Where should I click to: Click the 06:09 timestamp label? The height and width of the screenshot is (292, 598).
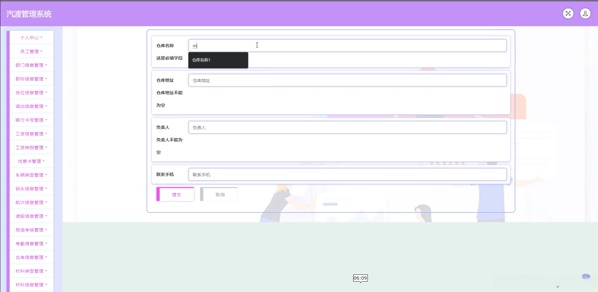point(360,278)
